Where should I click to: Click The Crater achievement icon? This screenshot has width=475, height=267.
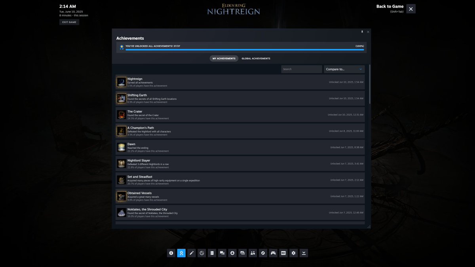(122, 115)
